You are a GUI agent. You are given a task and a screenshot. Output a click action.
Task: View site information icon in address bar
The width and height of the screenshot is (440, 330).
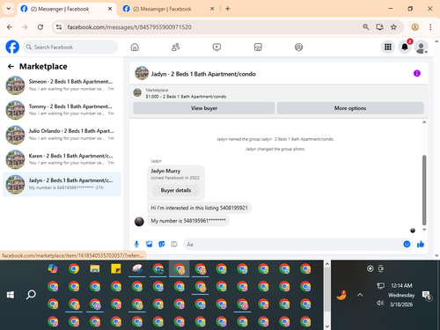(x=59, y=27)
